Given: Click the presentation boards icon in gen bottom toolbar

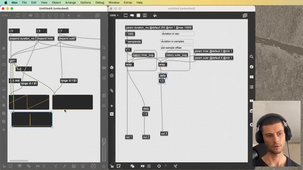Looking at the screenshot, I should (x=143, y=166).
